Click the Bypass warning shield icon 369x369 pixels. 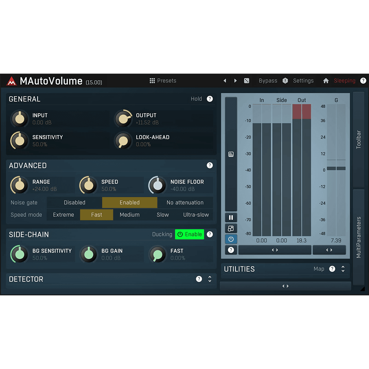pyautogui.click(x=285, y=81)
